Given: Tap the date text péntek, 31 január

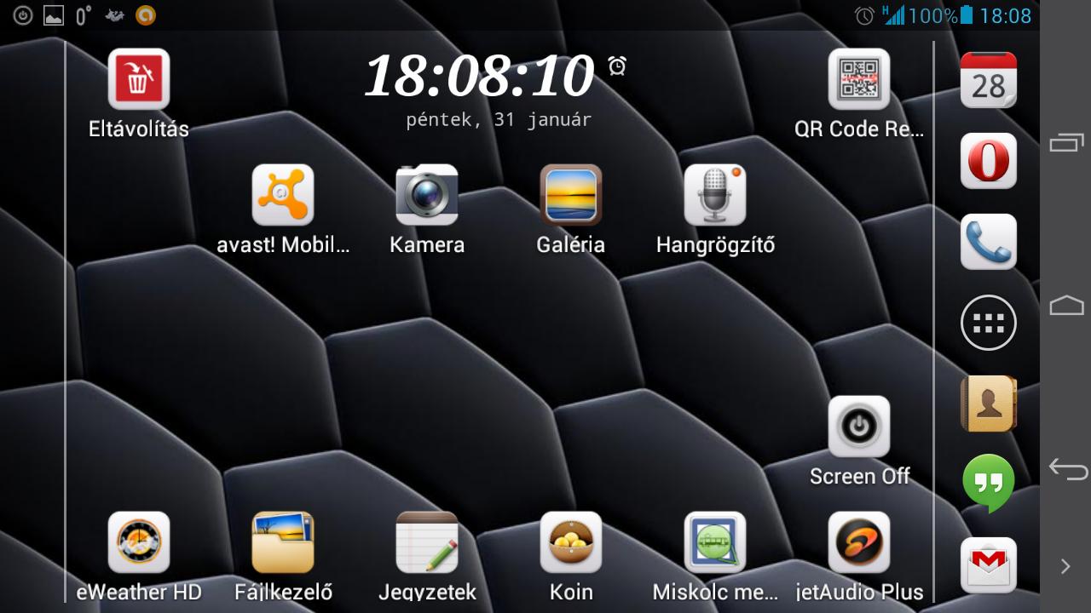Looking at the screenshot, I should coord(499,120).
